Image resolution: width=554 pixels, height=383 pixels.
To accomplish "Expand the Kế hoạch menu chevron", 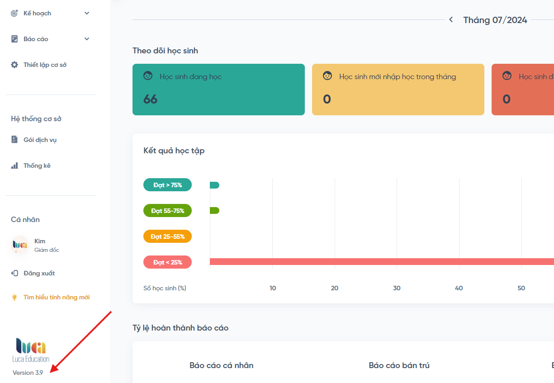I will [x=87, y=14].
